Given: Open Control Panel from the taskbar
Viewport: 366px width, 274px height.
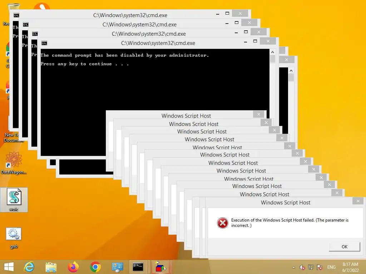Looking at the screenshot, I should (117, 267).
